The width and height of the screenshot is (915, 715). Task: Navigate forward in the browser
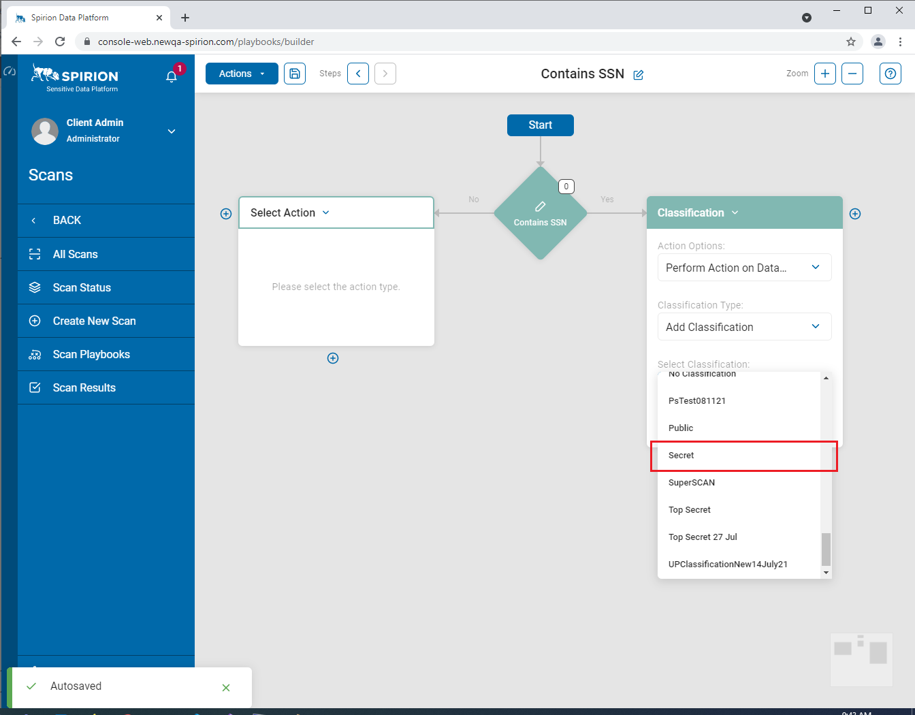point(38,42)
